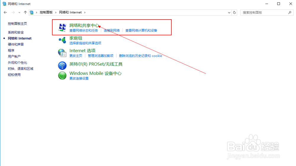Click 更改主页 link
The height and width of the screenshot is (166, 296).
click(x=76, y=56)
